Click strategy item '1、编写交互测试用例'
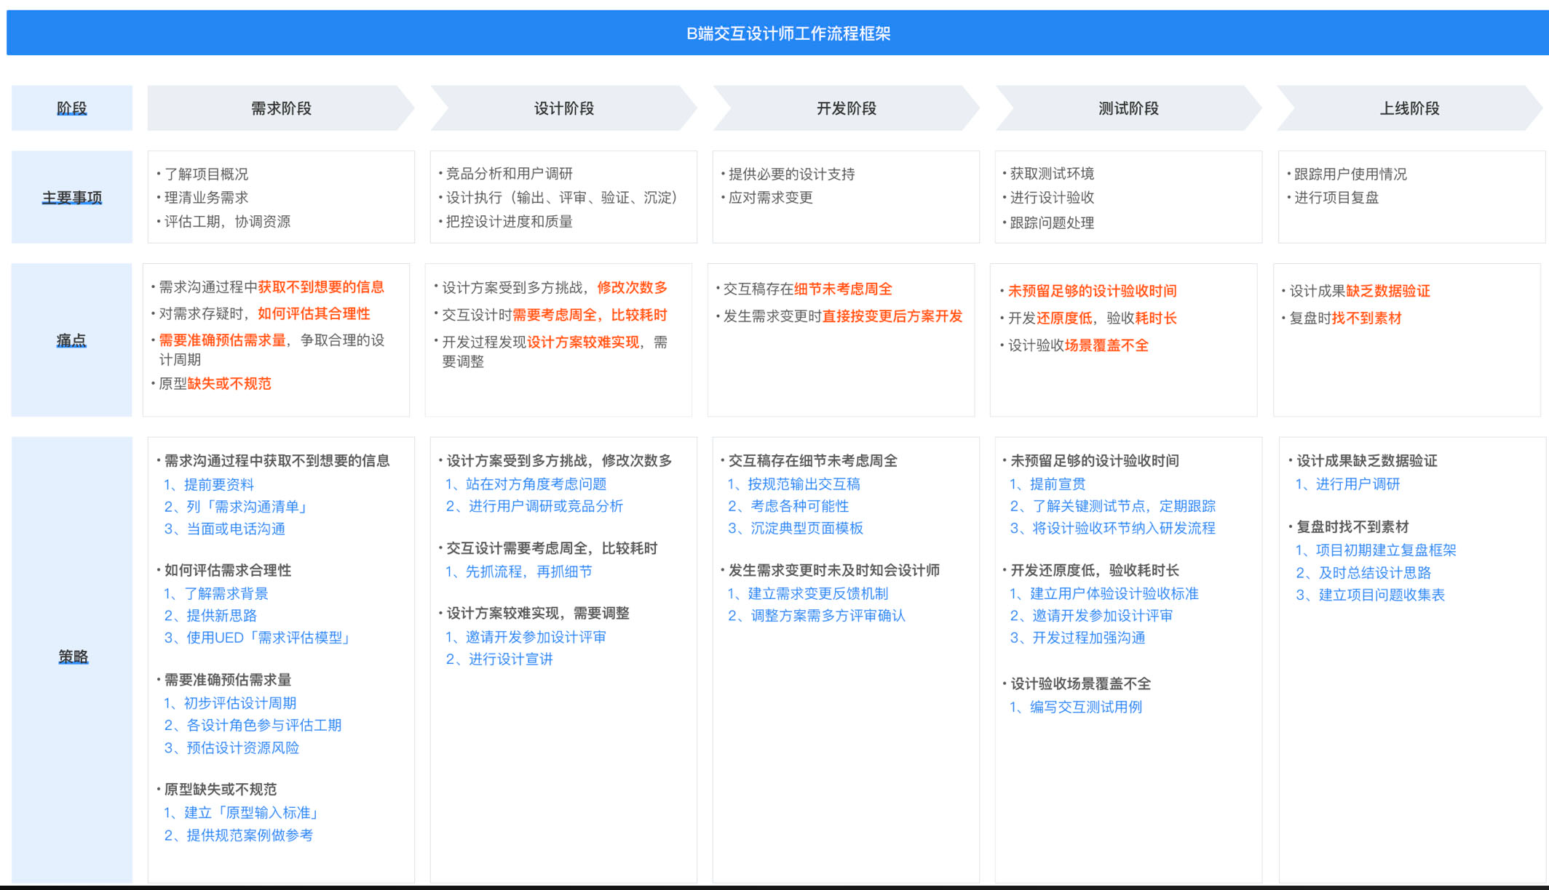Screen dimensions: 1549x890 (x=1075, y=707)
